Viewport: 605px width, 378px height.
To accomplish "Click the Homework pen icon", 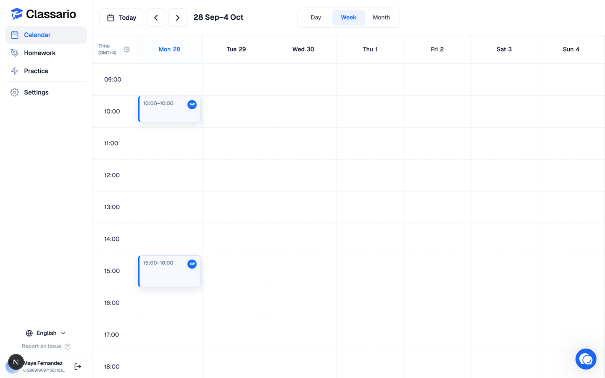I will [15, 53].
